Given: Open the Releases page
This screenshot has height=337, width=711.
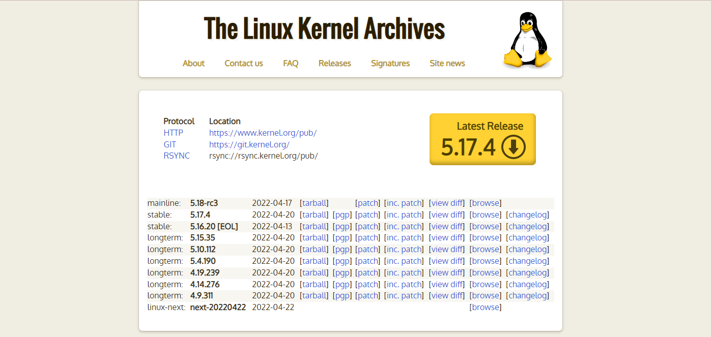Looking at the screenshot, I should click(334, 63).
